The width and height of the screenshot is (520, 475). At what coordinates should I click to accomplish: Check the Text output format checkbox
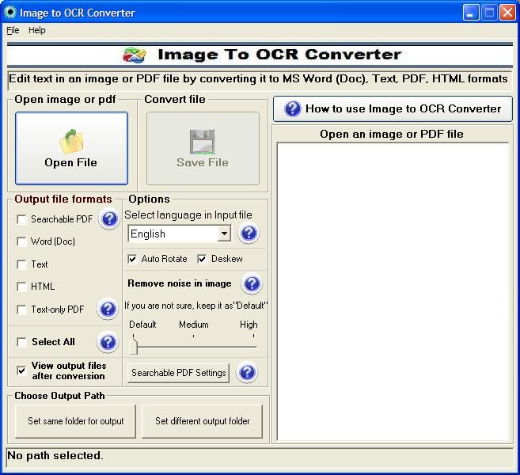coord(21,264)
